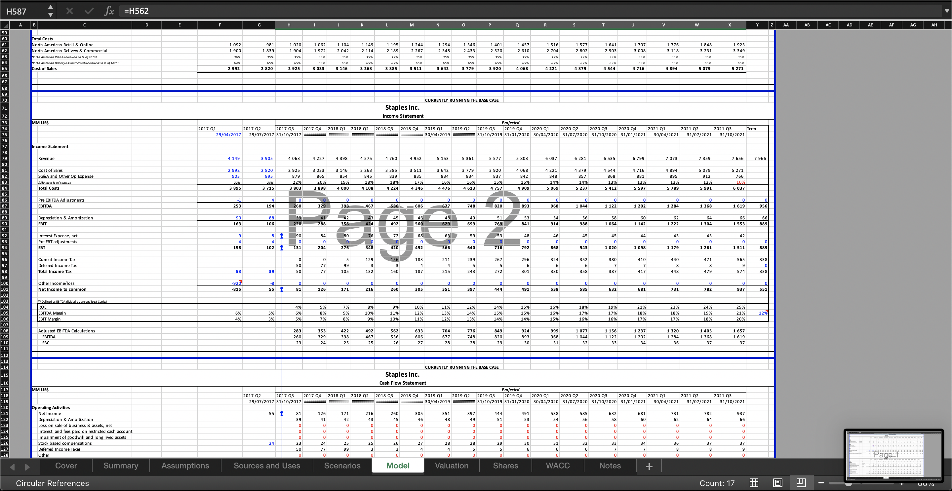Switch to the Assumptions tab
Viewport: 952px width, 491px height.
click(x=185, y=466)
